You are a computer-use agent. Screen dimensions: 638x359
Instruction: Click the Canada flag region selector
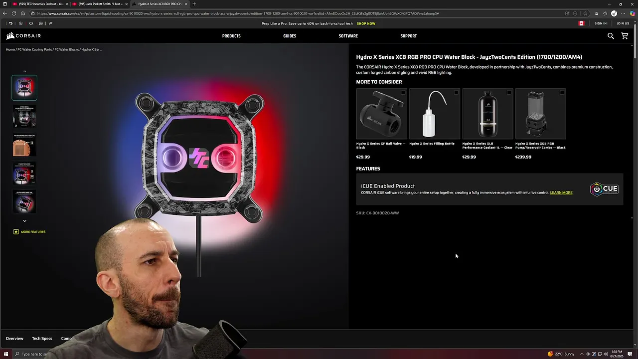pos(581,23)
